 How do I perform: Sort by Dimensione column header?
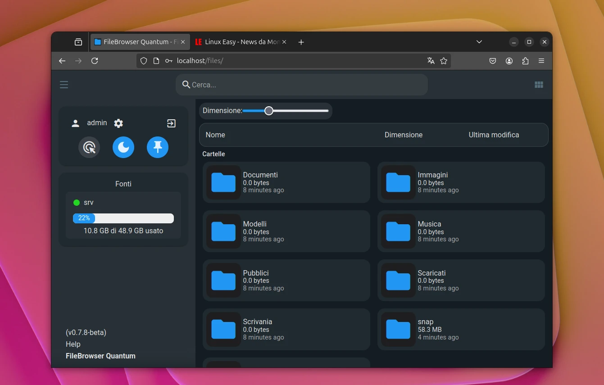tap(403, 135)
